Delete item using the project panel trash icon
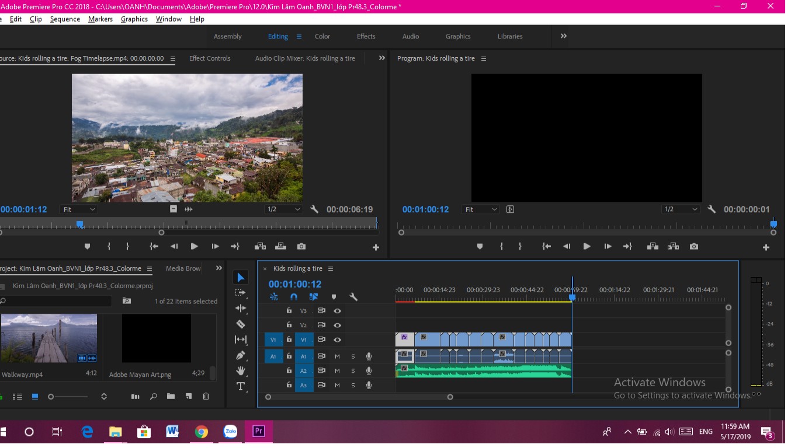Image resolution: width=798 pixels, height=448 pixels. tap(206, 397)
